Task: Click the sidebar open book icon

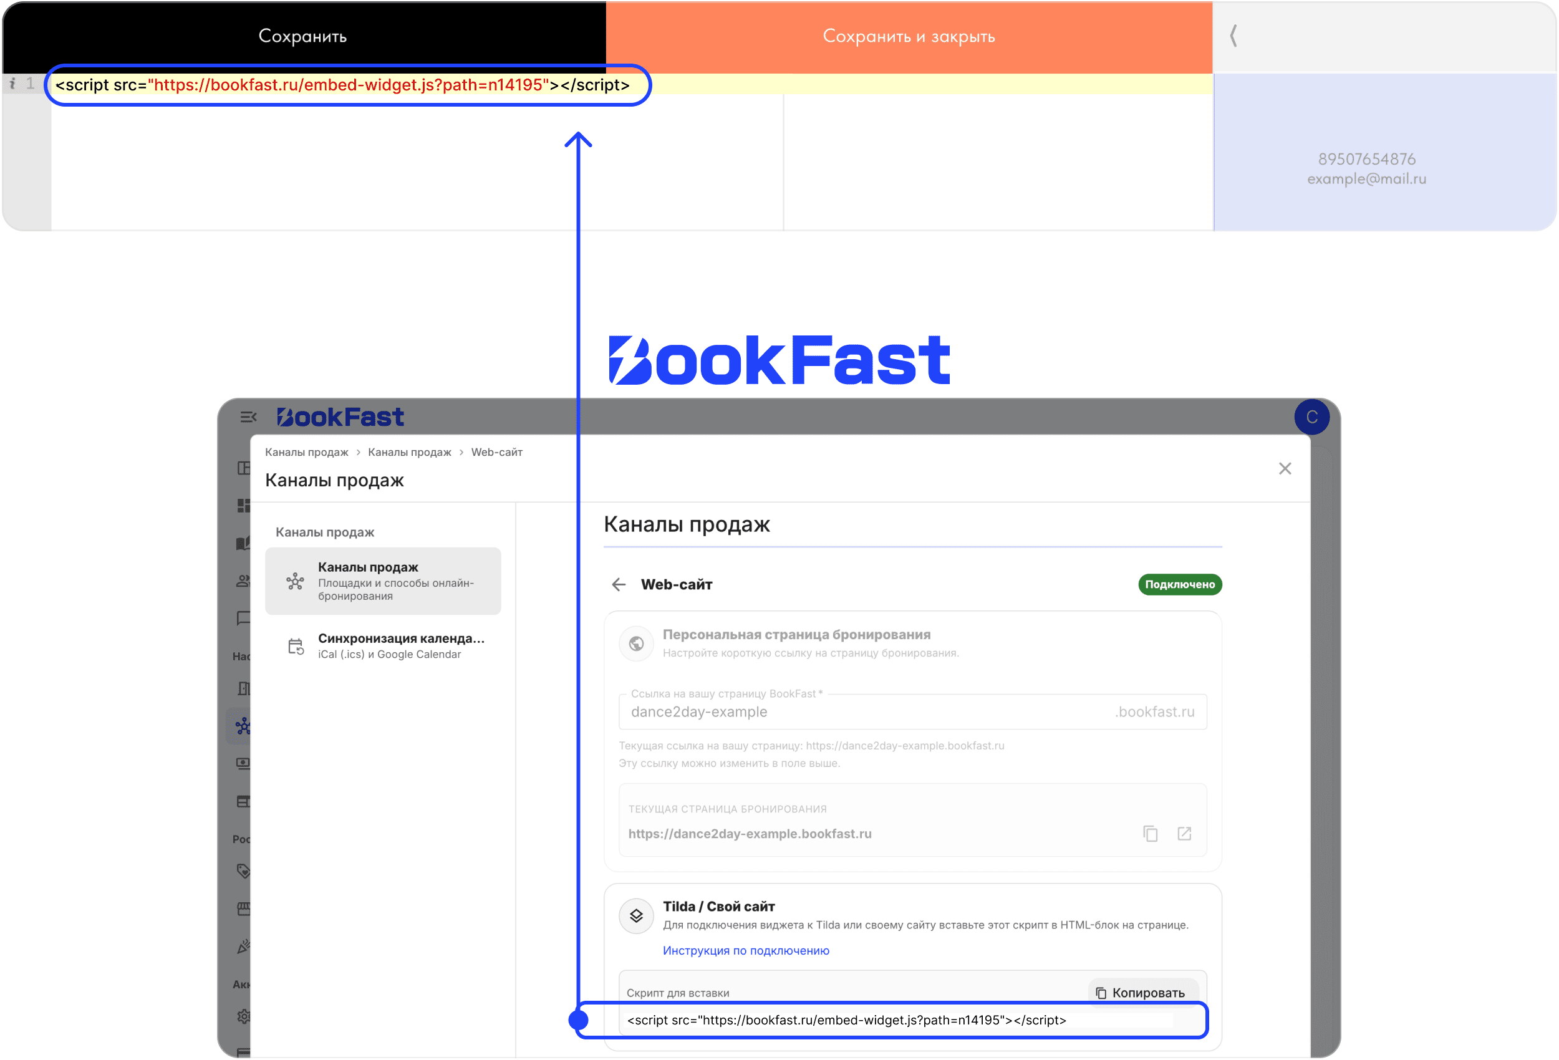Action: click(243, 542)
